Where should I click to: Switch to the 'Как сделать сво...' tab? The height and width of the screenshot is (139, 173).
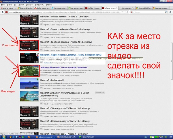[59, 8]
